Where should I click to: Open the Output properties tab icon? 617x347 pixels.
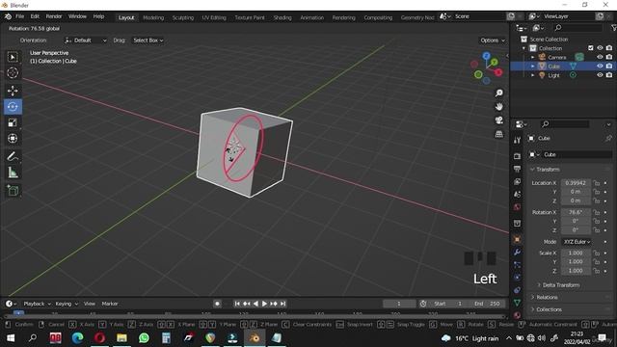517,169
